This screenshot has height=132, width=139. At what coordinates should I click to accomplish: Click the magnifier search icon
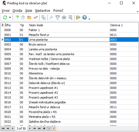point(51,17)
